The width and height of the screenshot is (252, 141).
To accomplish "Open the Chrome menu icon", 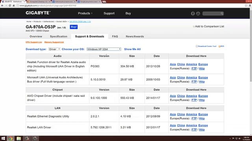I will pyautogui.click(x=250, y=5).
